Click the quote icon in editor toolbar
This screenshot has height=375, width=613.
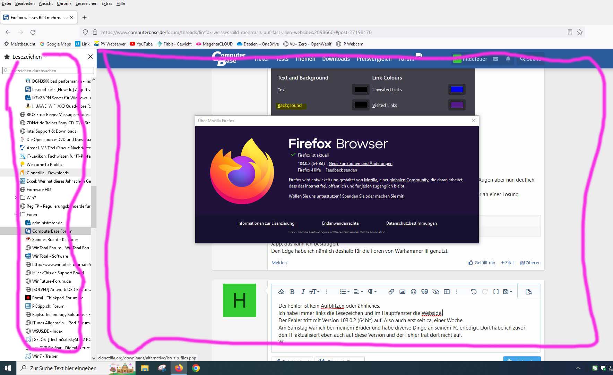point(424,292)
